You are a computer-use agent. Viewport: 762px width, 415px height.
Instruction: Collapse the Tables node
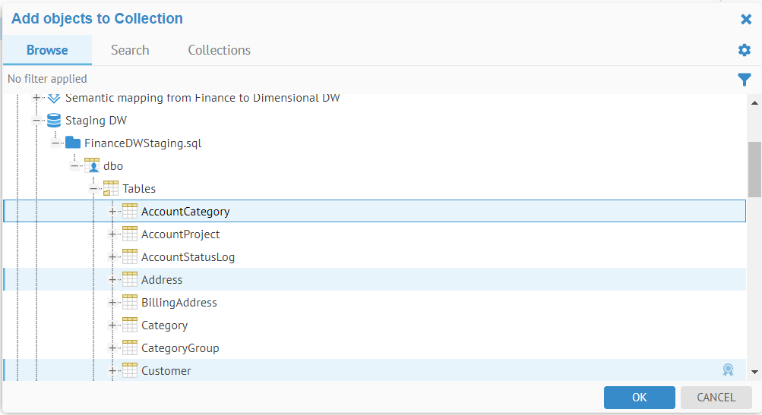point(93,189)
